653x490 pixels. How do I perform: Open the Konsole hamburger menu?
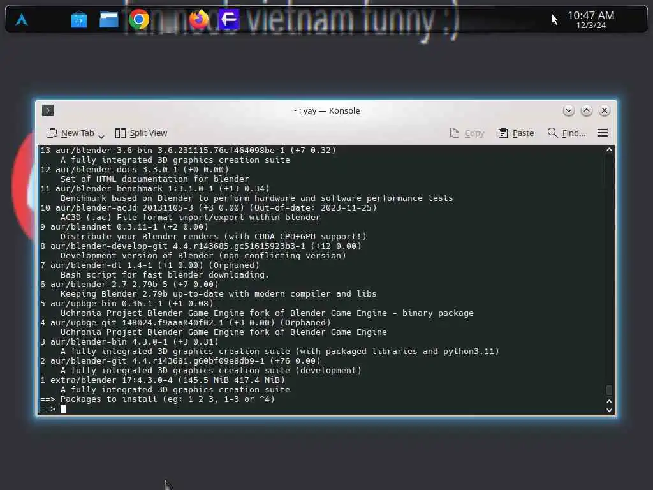coord(602,133)
